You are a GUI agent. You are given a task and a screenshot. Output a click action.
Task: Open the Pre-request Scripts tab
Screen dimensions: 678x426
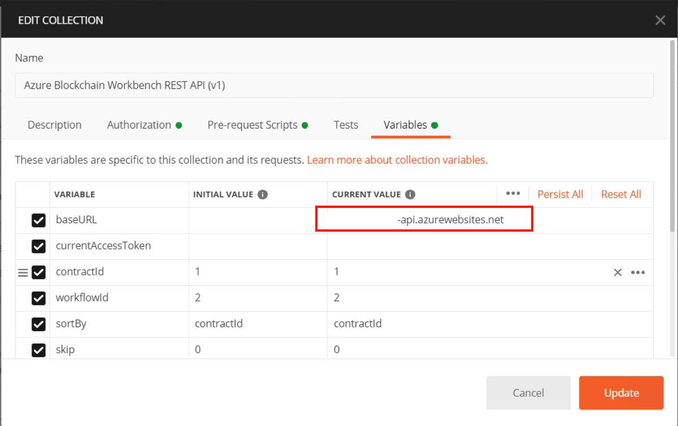click(x=253, y=125)
